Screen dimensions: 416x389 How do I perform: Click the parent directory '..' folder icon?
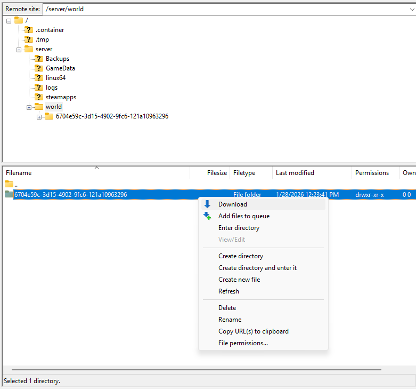9,184
